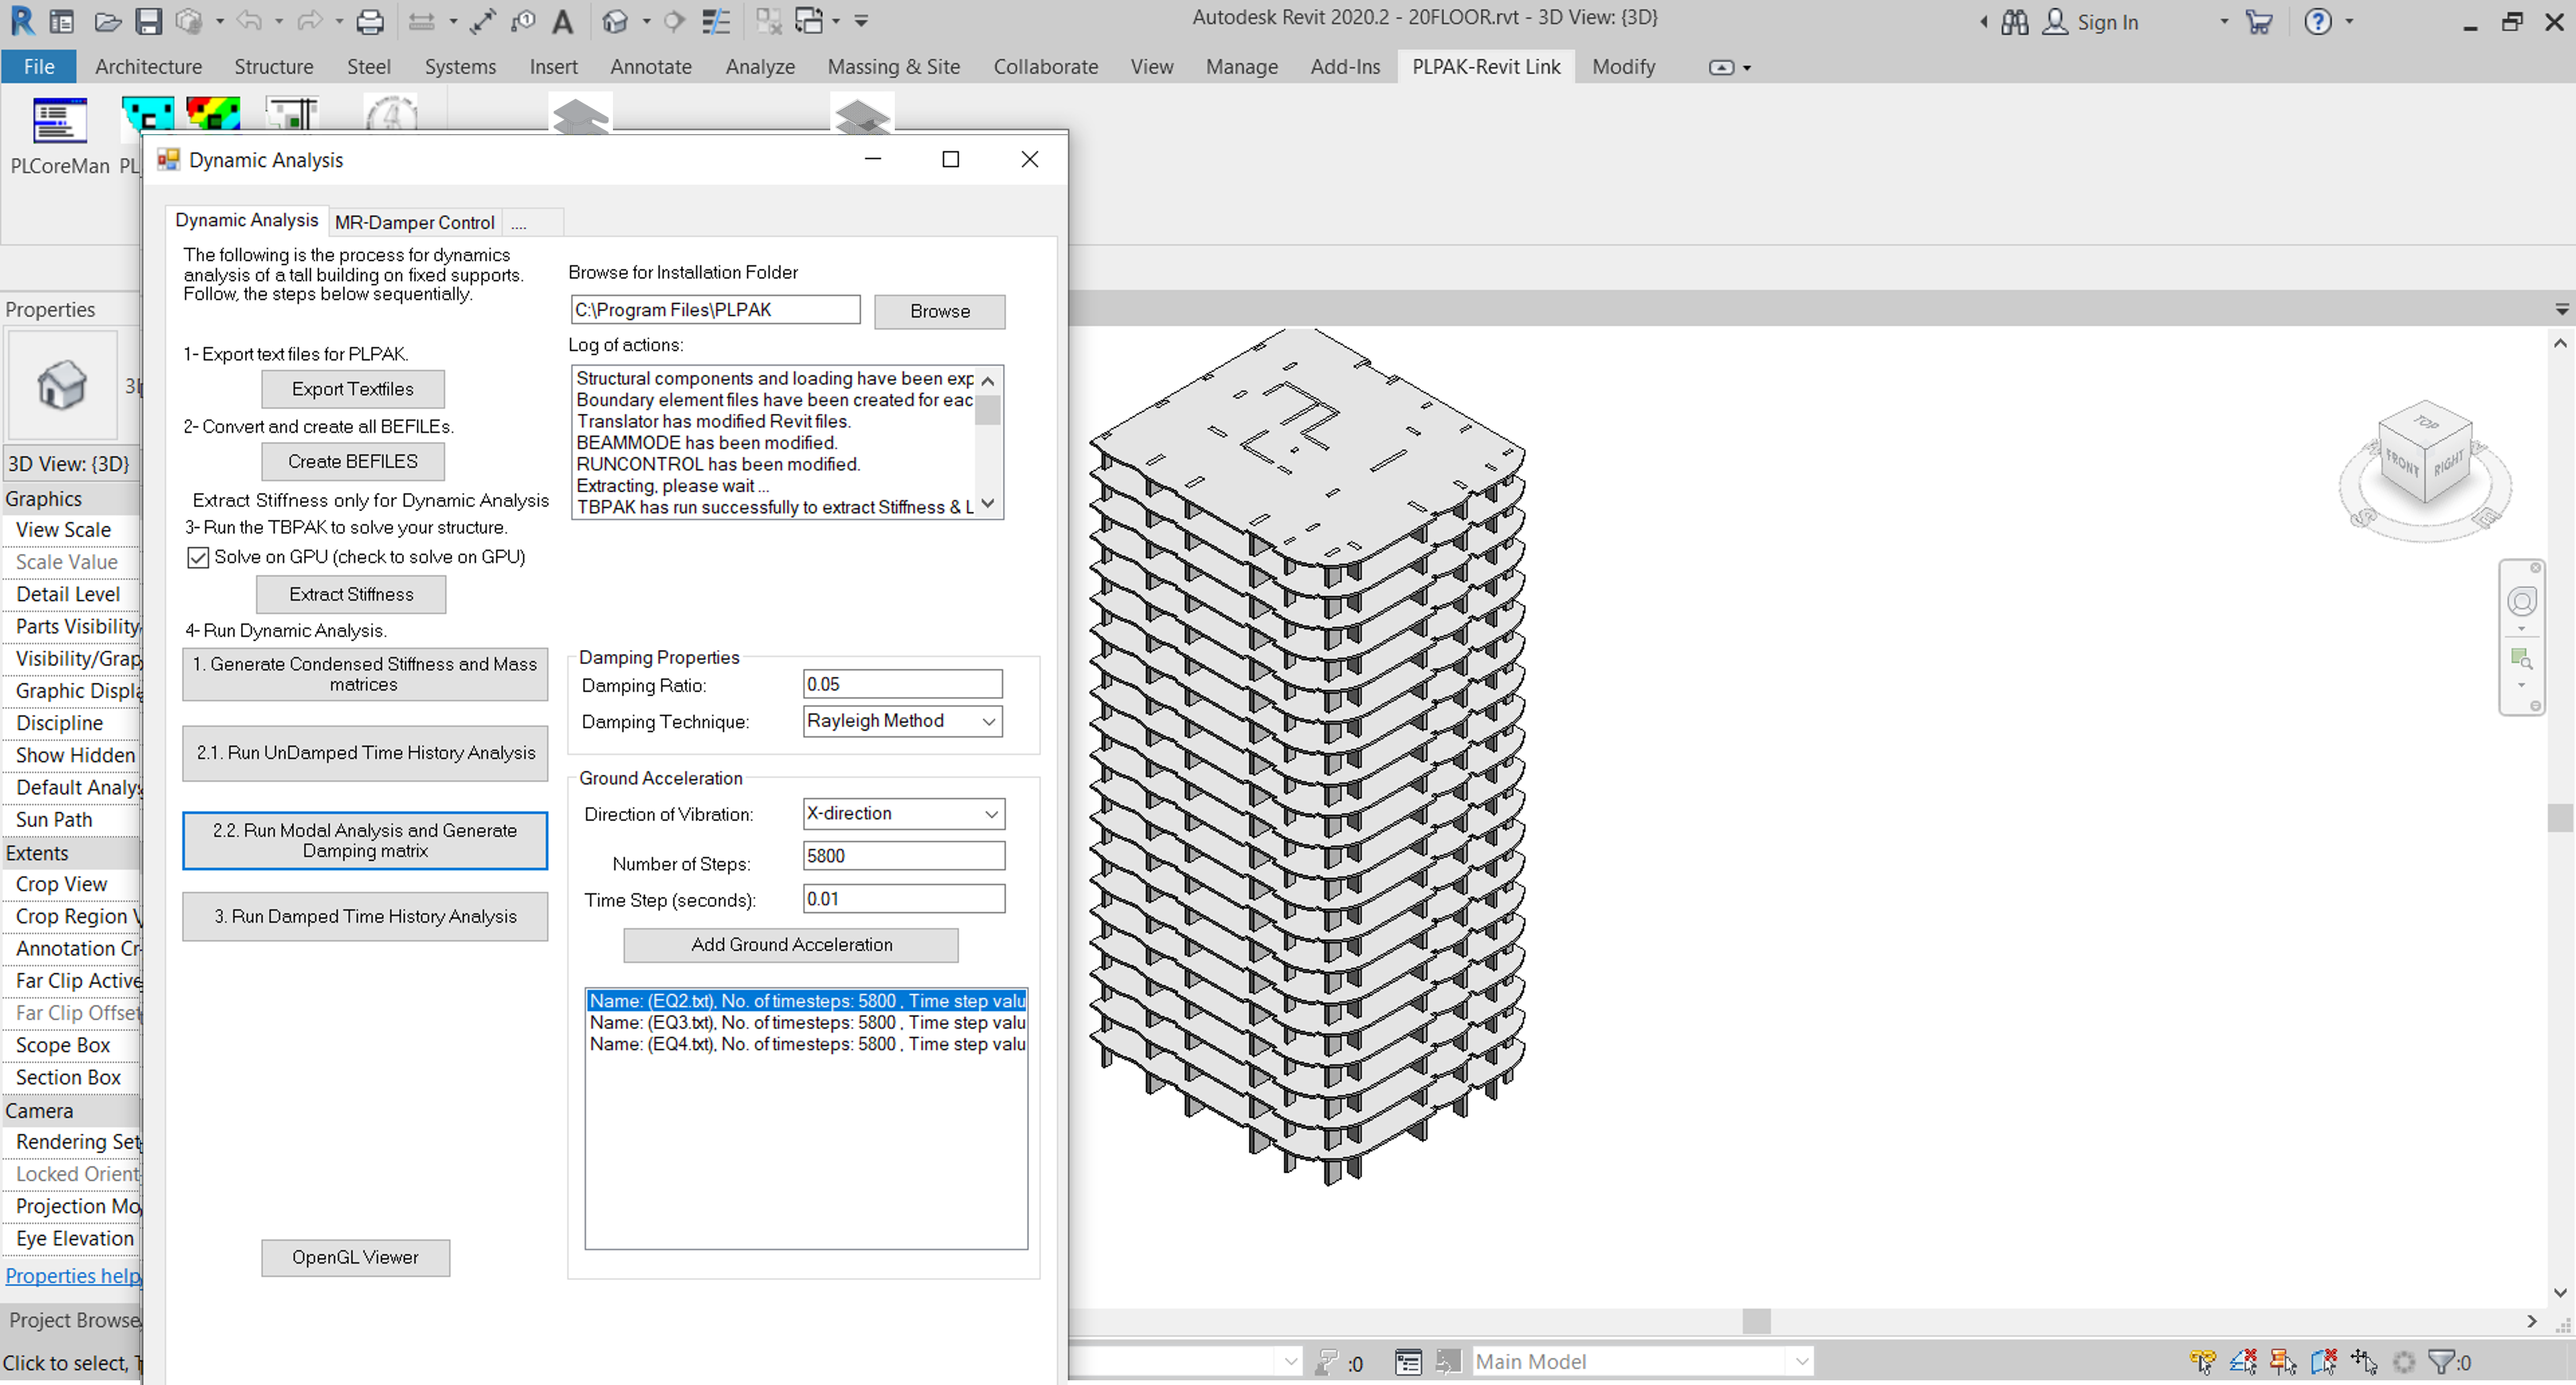Open the Help dropdown arrow

(2349, 21)
